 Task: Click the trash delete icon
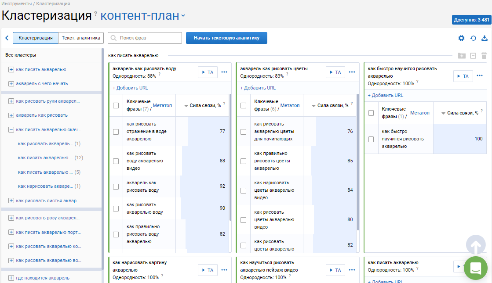point(484,56)
